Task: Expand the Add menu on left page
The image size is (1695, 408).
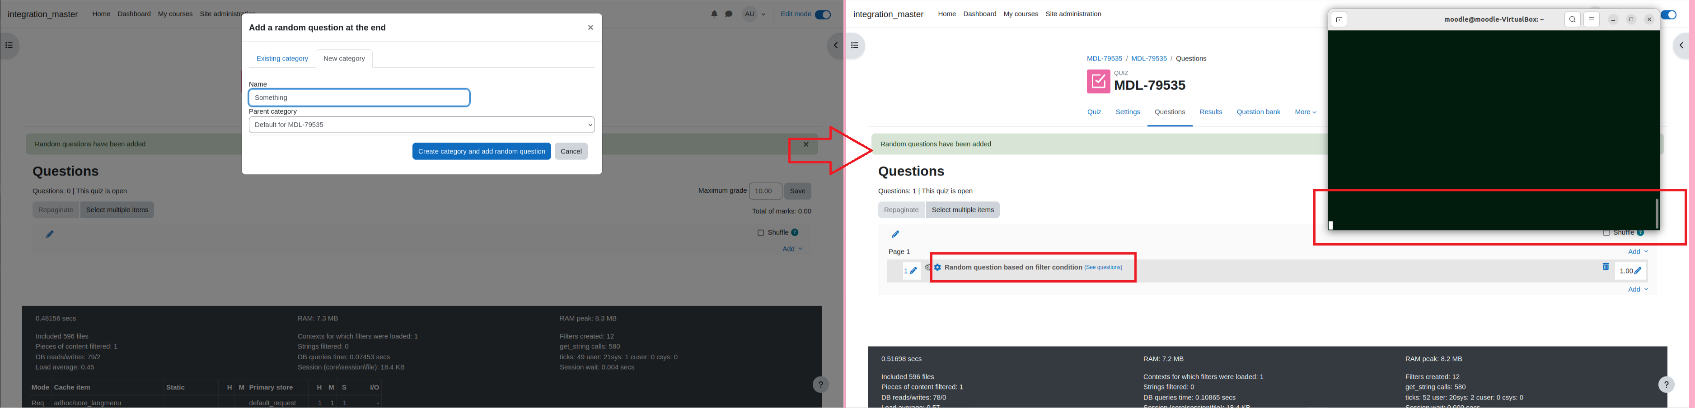Action: click(x=792, y=249)
